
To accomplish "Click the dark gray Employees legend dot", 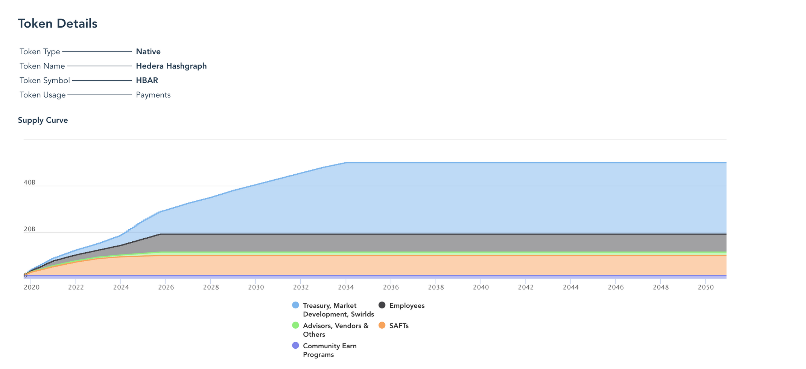I will (x=382, y=305).
